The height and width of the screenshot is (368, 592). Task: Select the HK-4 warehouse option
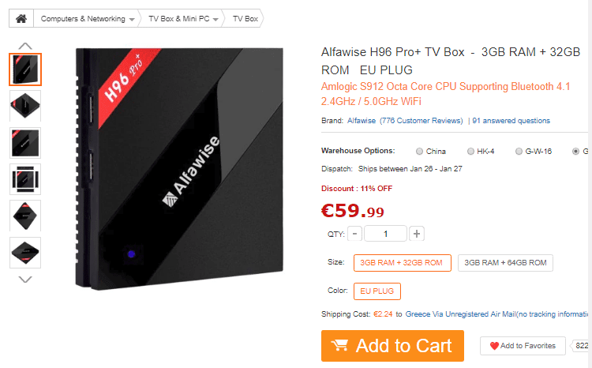tap(470, 151)
